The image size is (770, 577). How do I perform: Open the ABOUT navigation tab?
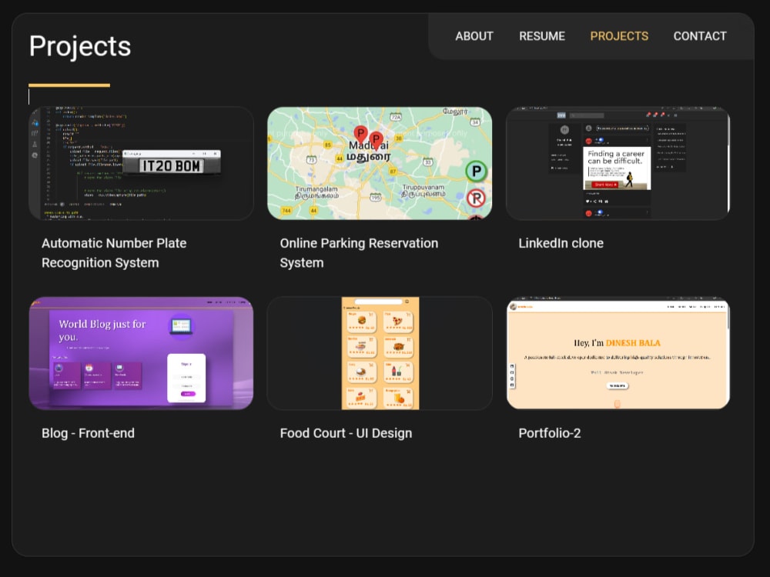coord(474,36)
